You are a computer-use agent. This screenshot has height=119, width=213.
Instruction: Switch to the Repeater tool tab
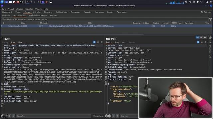pos(48,12)
